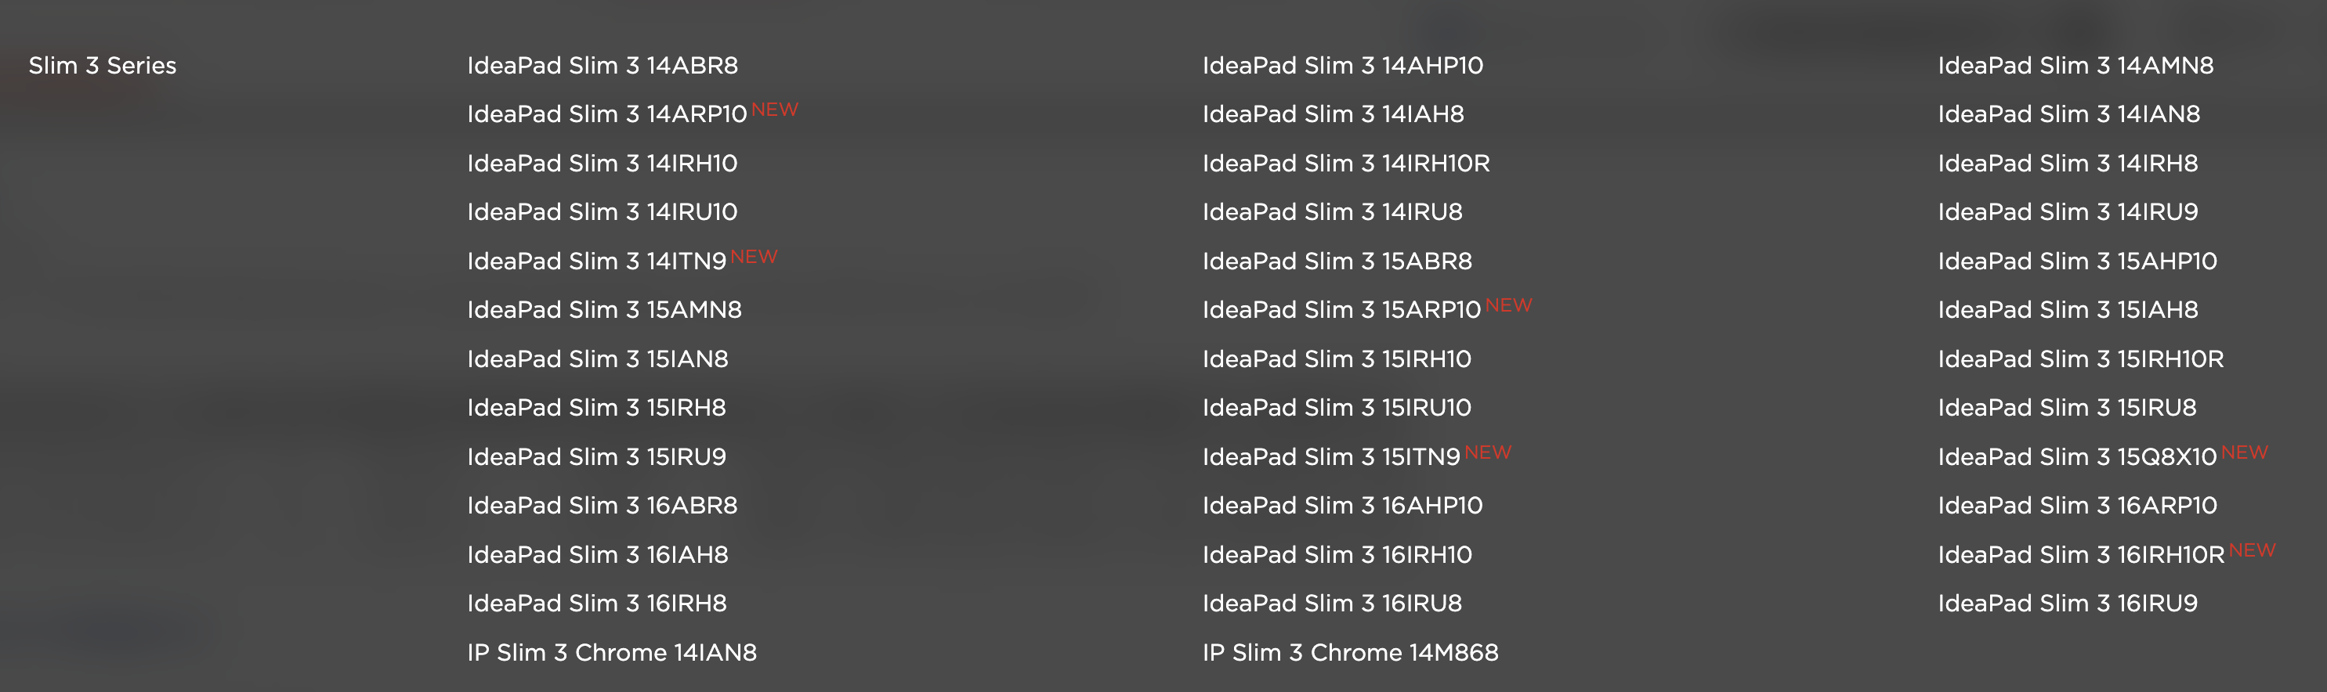Open IdeaPad Slim 3 14IRU8
Viewport: 2327px width, 692px height.
click(1333, 212)
